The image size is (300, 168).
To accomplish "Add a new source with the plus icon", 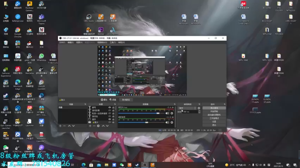I will click(90, 126).
